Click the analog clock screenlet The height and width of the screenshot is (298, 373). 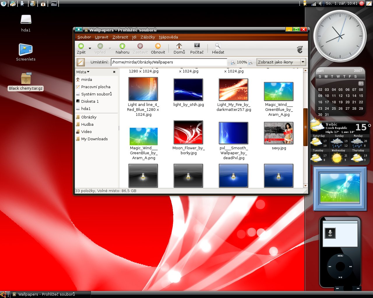(340, 36)
